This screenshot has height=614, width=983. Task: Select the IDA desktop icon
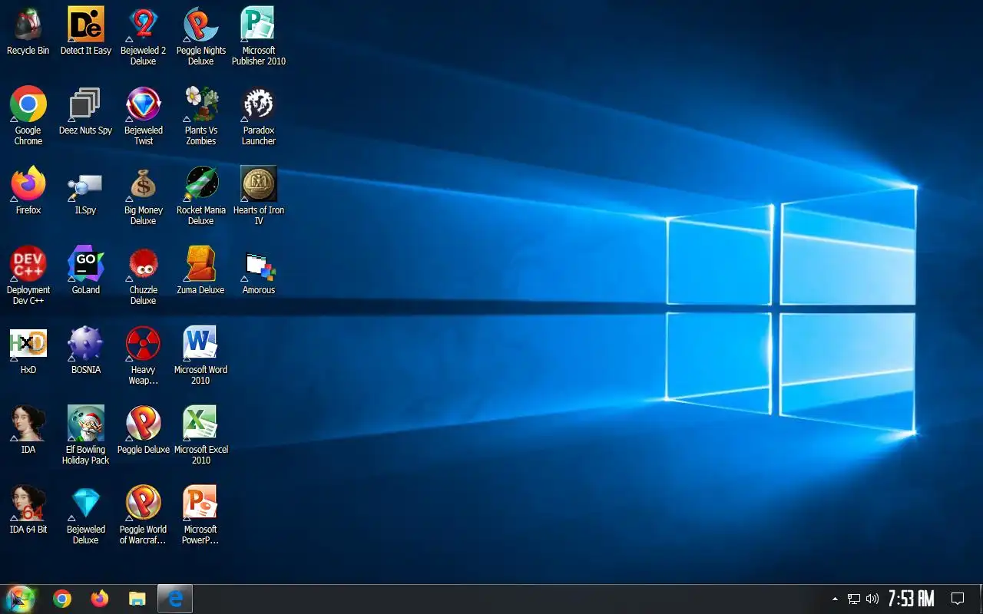pyautogui.click(x=28, y=431)
